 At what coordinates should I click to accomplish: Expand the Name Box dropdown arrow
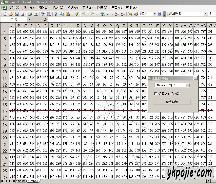pyautogui.click(x=29, y=20)
